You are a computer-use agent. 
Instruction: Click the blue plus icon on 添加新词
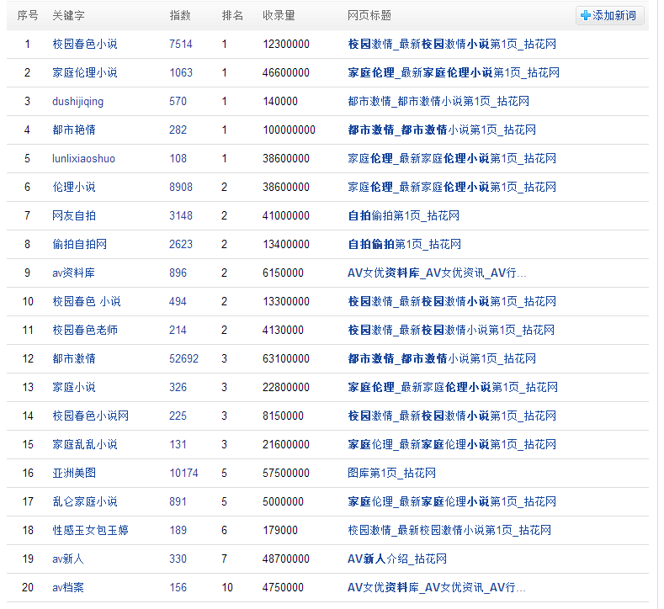585,16
